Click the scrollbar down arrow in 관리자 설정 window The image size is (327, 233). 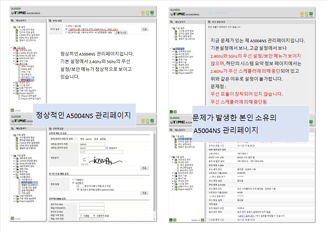[x=155, y=219]
